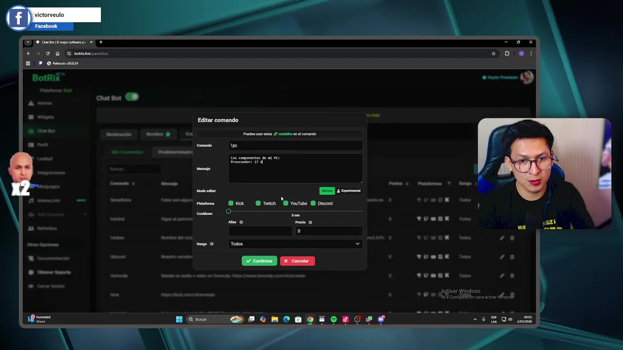Open the Humedad weather widget
Image resolution: width=623 pixels, height=350 pixels.
(40, 319)
